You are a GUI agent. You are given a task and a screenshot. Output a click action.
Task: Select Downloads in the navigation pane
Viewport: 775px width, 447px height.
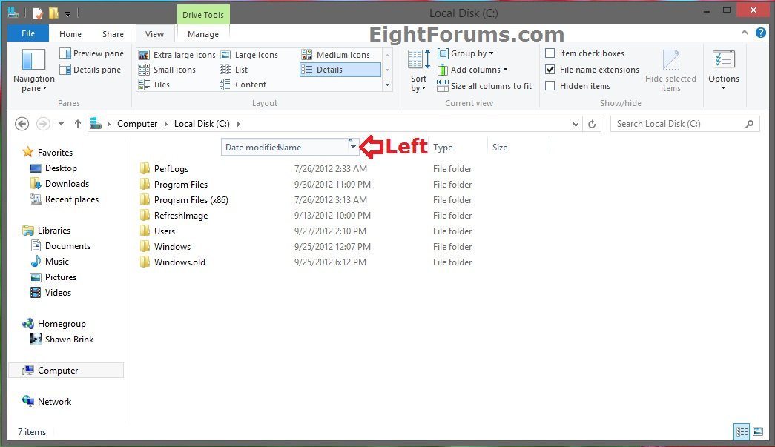point(67,184)
